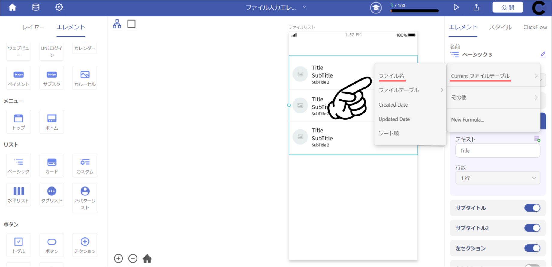The height and width of the screenshot is (267, 552).
Task: Add the ベーシック list element
Action: [19, 165]
